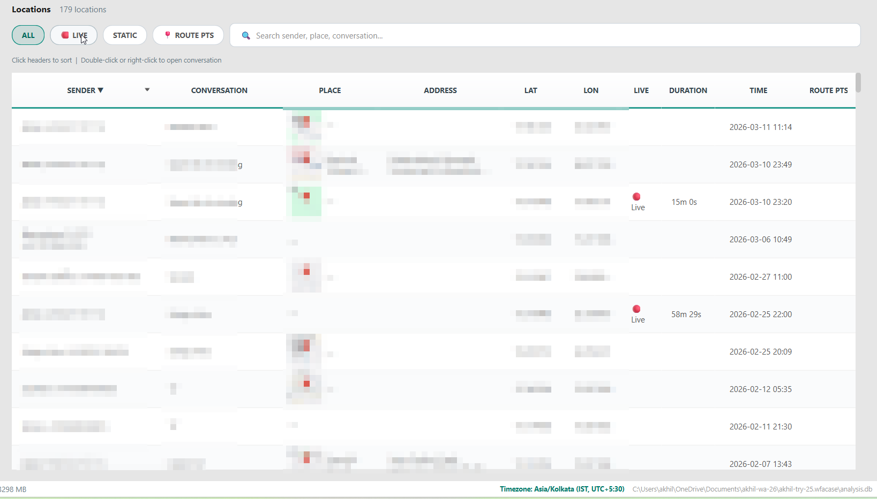Sort by ADDRESS column header

[x=440, y=90]
